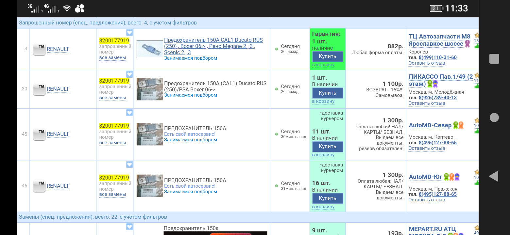Click Есть свой автосервис in row 46
Screen dimensions: 510x235
tap(190, 186)
